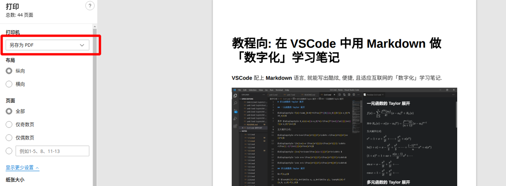Click the 打印机 section label

[13, 33]
